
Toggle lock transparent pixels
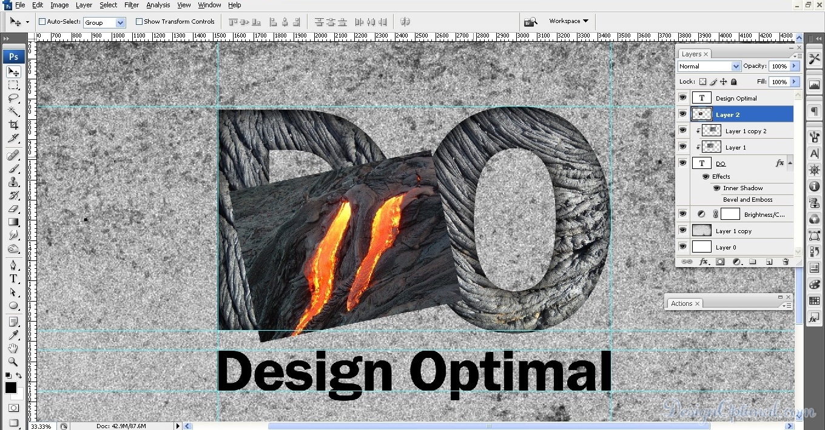(703, 82)
